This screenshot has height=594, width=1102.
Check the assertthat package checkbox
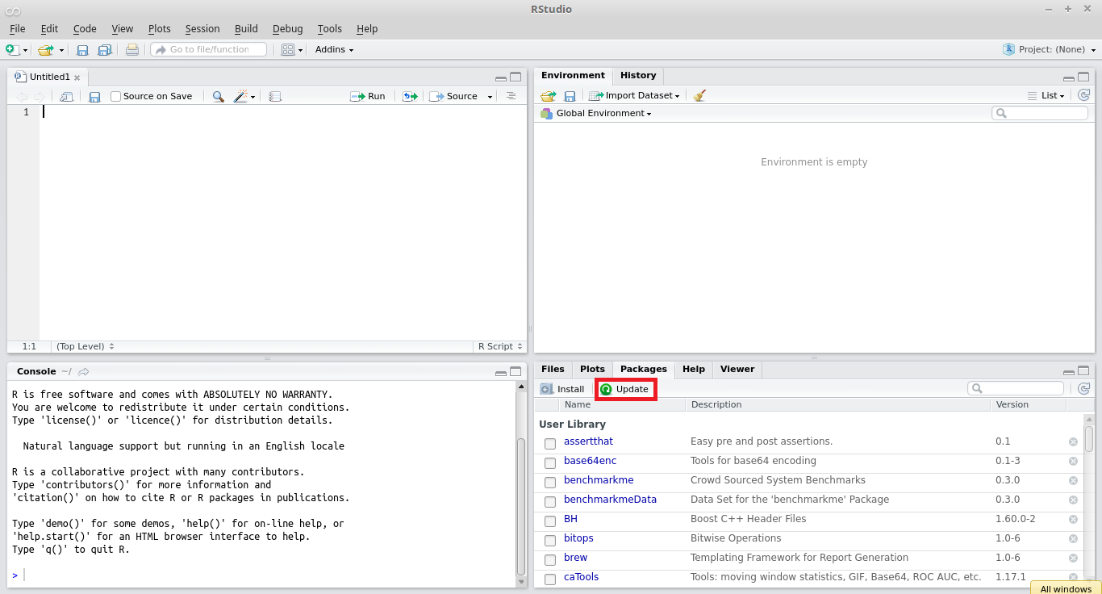550,443
